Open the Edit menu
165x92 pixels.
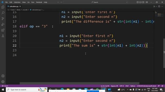[x=11, y=2]
